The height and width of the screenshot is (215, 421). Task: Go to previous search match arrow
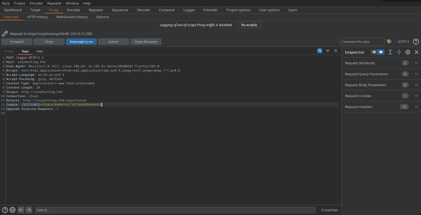(x=21, y=210)
